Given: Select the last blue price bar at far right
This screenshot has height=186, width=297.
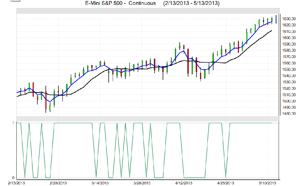Looking at the screenshot, I should point(276,19).
